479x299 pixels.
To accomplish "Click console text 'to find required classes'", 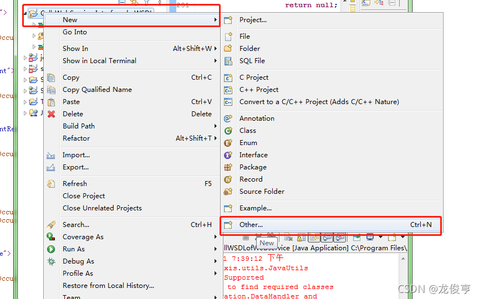I will 280,287.
